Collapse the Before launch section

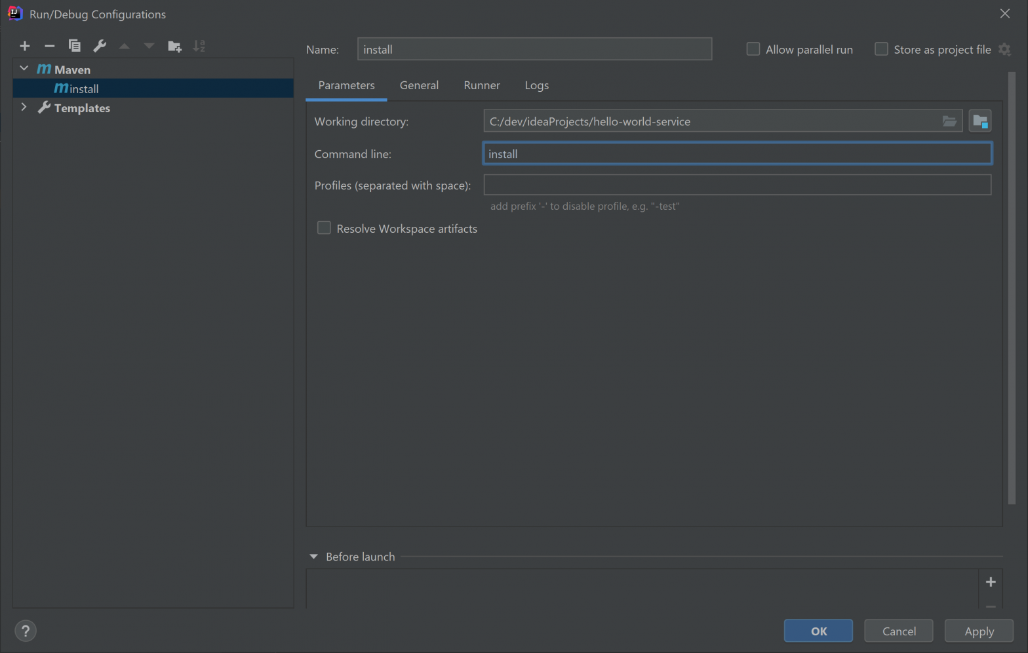click(313, 557)
